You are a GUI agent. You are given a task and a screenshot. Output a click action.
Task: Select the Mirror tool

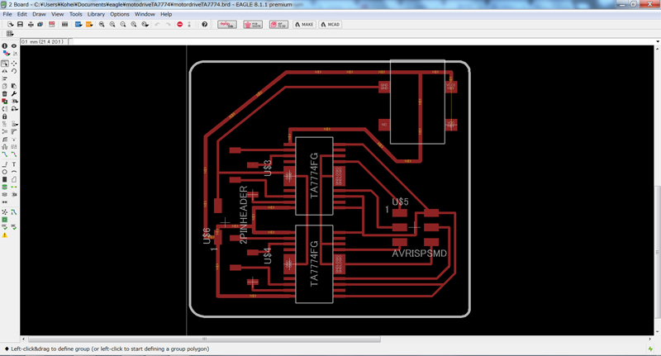(x=5, y=71)
